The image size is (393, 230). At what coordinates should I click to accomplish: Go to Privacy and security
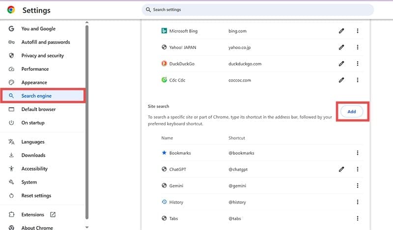[43, 56]
